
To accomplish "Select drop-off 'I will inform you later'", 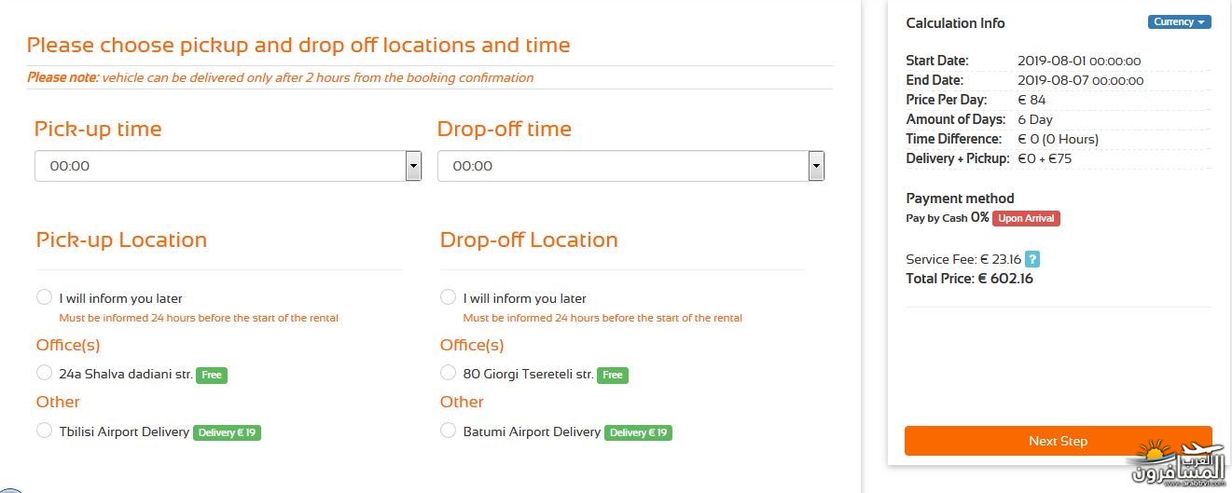I will [448, 297].
